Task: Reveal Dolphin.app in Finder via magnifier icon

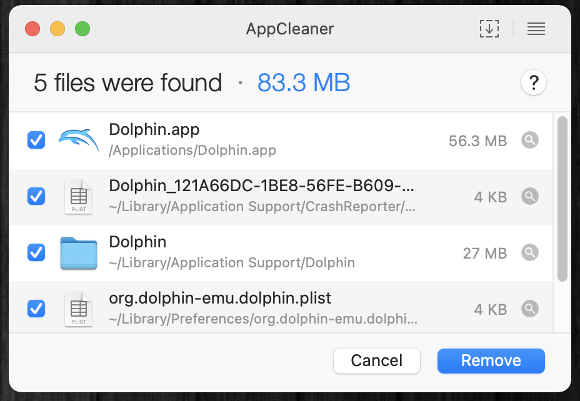Action: click(530, 141)
